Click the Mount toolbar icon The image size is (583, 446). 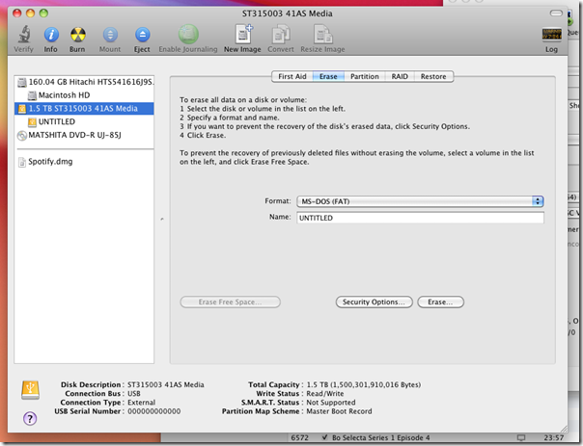coord(110,35)
